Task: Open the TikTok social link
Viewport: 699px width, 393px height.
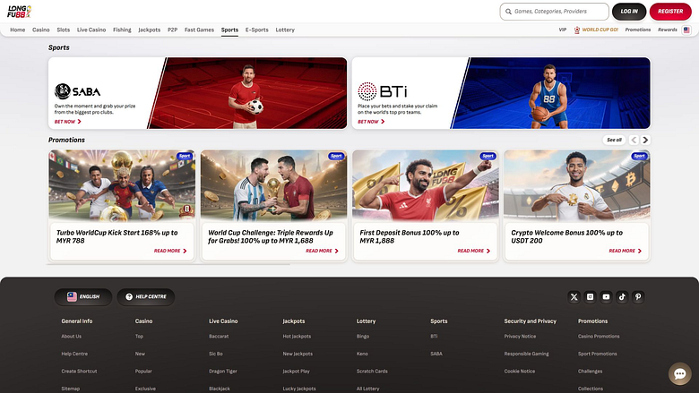Action: pyautogui.click(x=622, y=297)
